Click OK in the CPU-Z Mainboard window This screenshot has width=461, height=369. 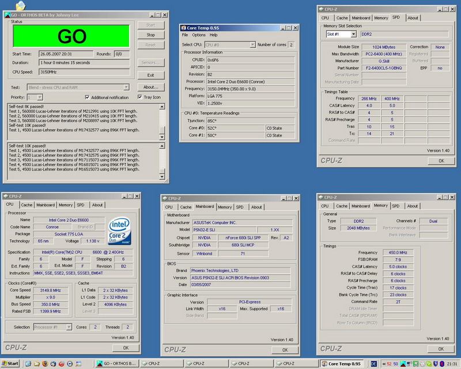pyautogui.click(x=285, y=350)
